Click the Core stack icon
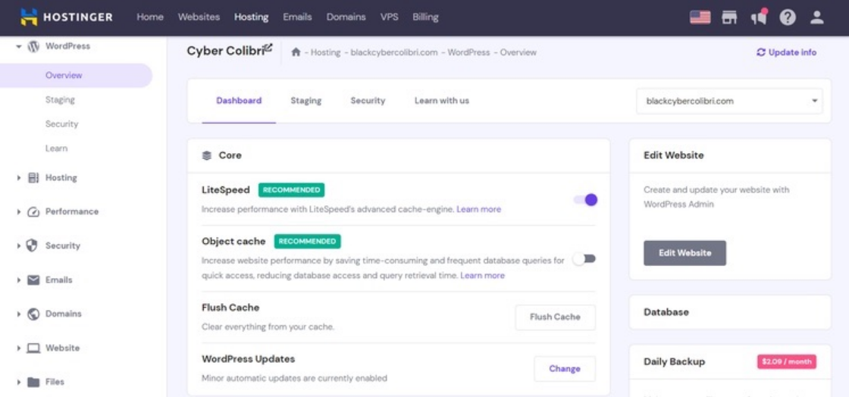The height and width of the screenshot is (397, 849). pyautogui.click(x=206, y=156)
